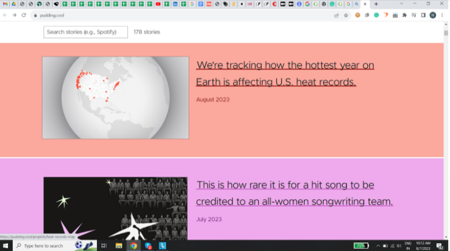This screenshot has width=450, height=251.
Task: Go forward to the next page
Action: [x=14, y=15]
